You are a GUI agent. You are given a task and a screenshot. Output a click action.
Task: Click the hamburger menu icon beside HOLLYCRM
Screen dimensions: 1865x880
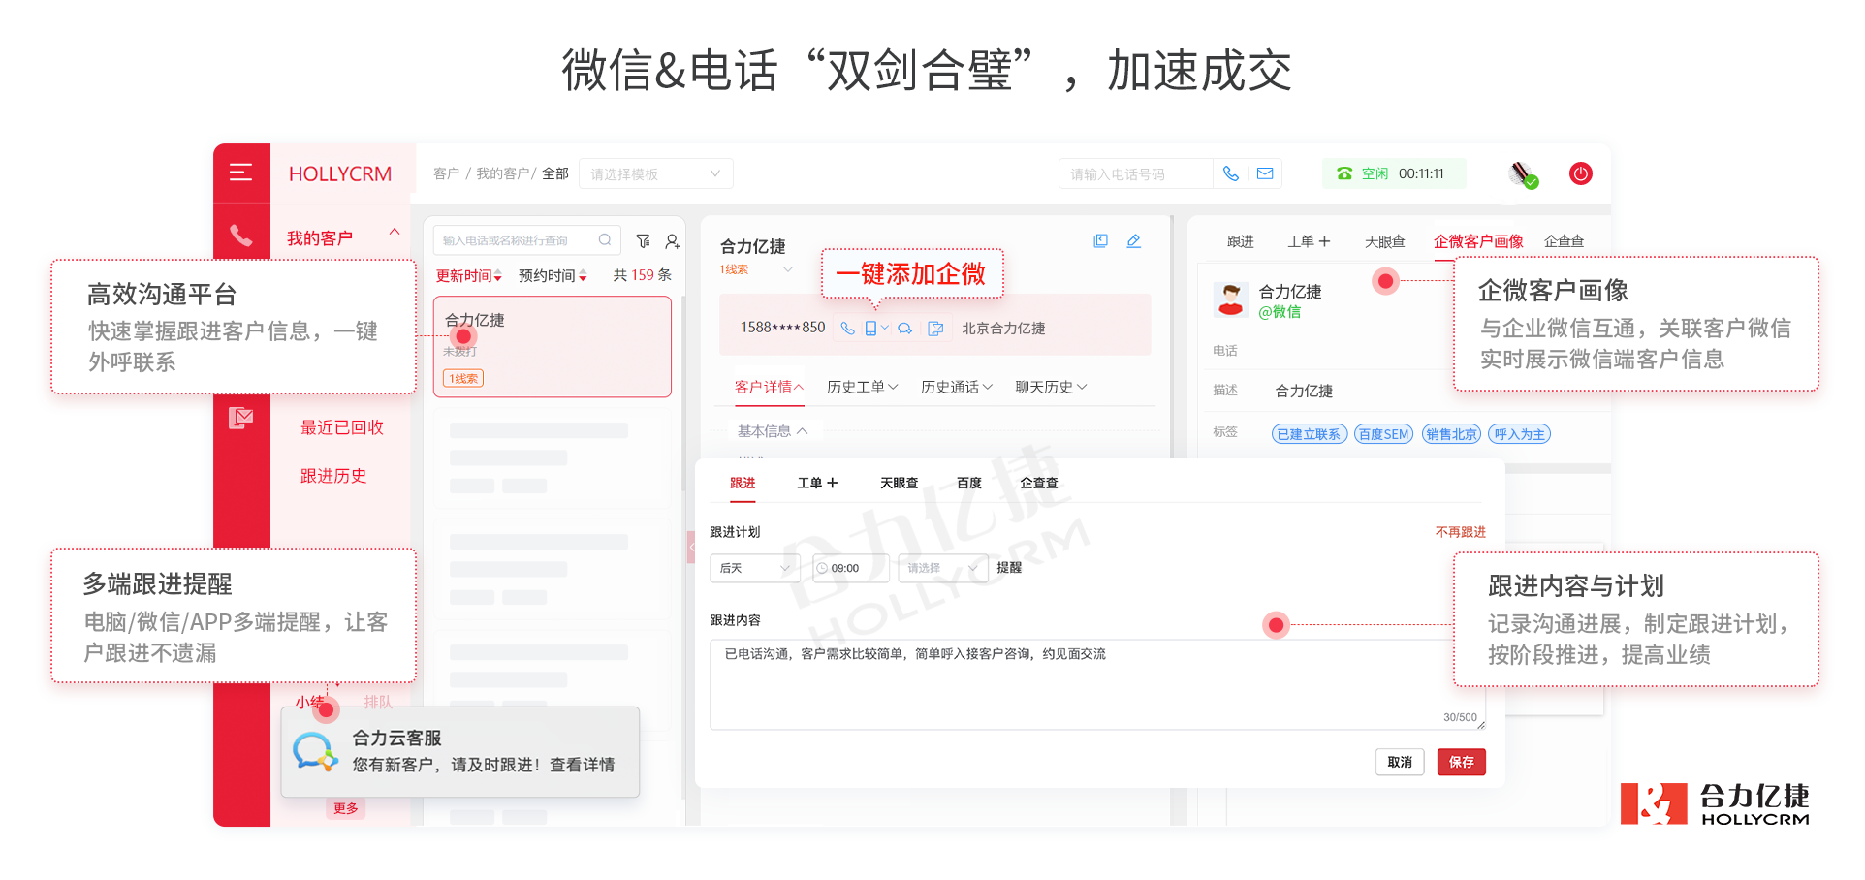pyautogui.click(x=240, y=173)
